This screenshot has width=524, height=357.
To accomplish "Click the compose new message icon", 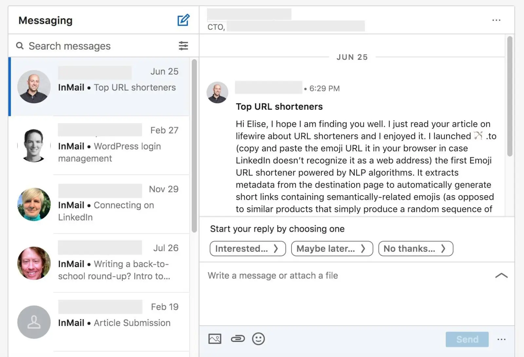I will tap(183, 20).
